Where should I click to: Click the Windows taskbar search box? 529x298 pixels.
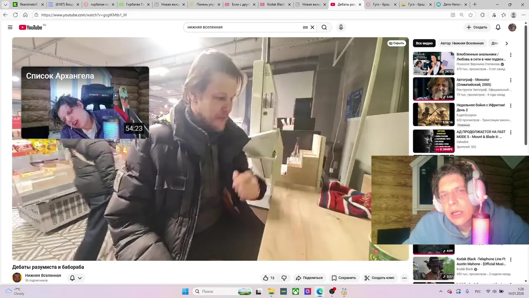tap(222, 291)
